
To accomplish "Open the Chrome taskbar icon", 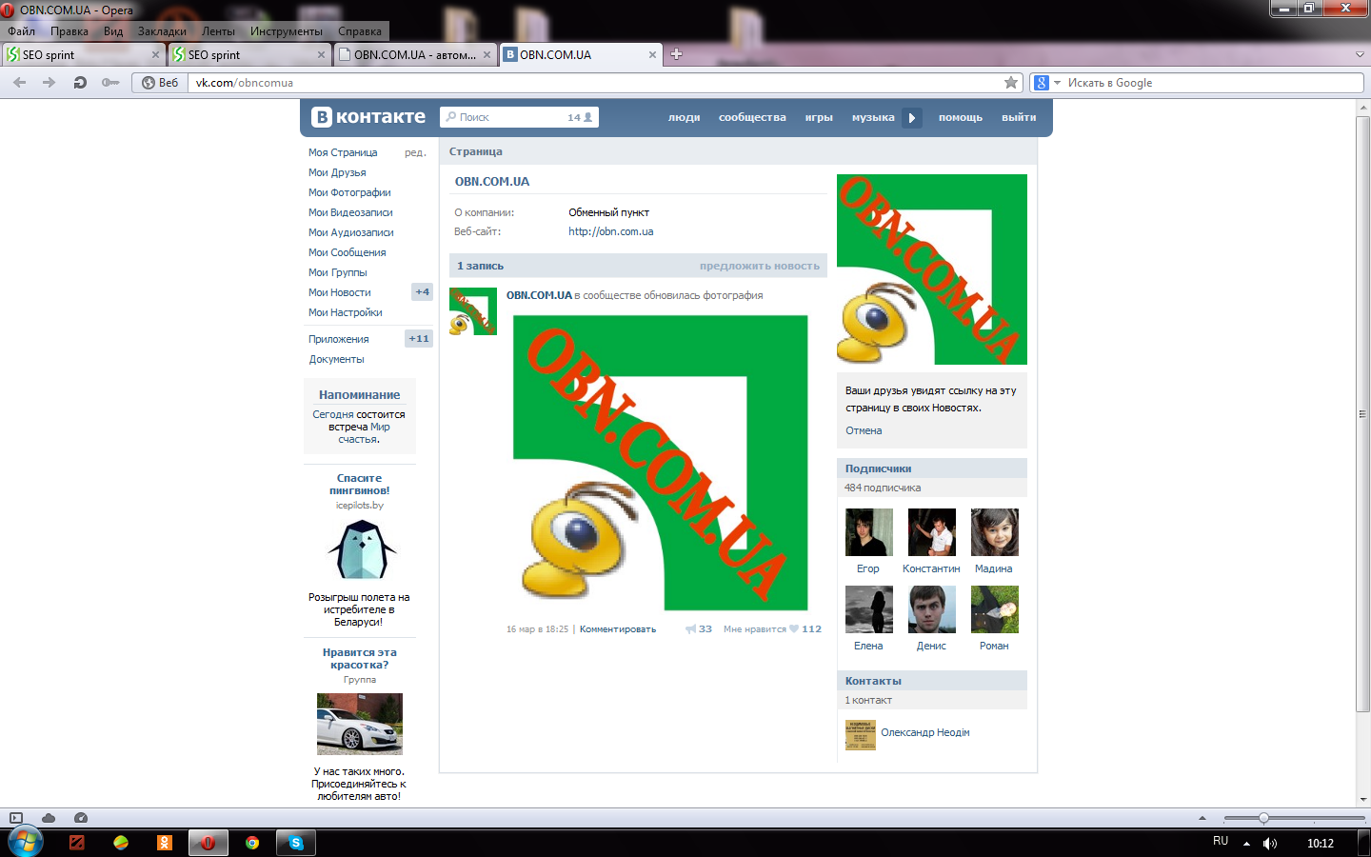I will pos(252,843).
